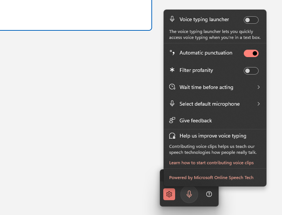Click the Automatic punctuation label
Image resolution: width=282 pixels, height=215 pixels.
pos(206,53)
